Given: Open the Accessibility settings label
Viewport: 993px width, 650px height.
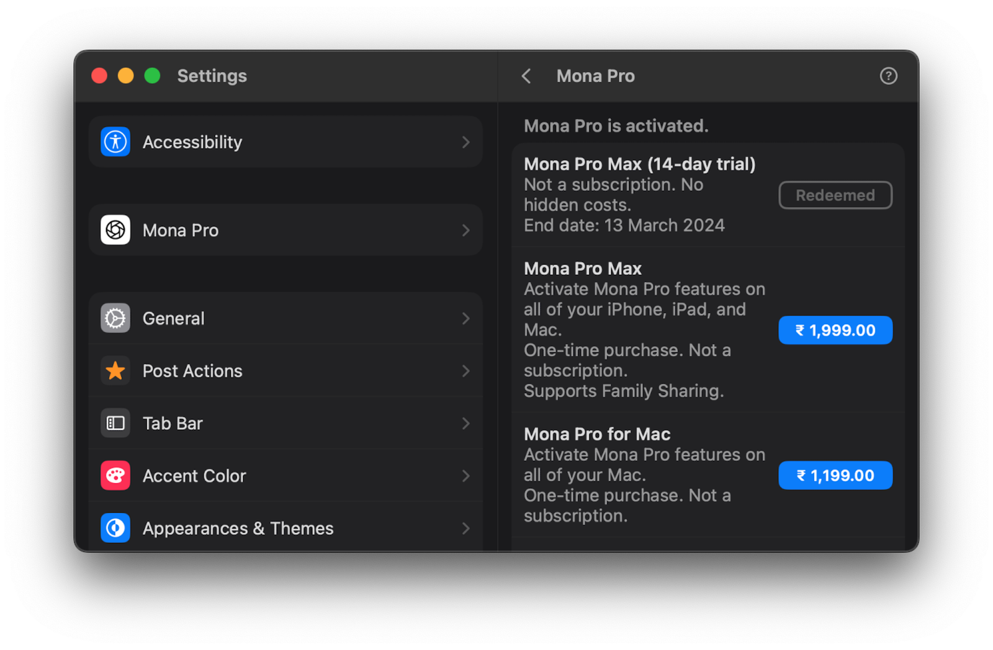Looking at the screenshot, I should tap(192, 142).
